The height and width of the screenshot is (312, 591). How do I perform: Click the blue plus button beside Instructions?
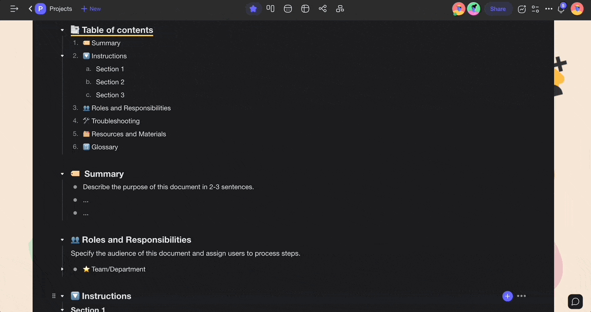pos(507,296)
